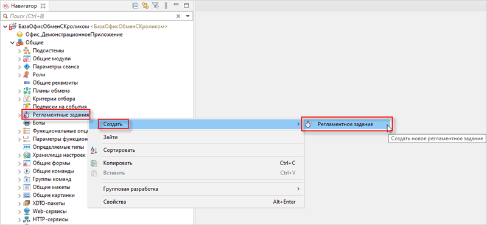
Task: Open the search field dropdown arrow
Action: [x=187, y=16]
